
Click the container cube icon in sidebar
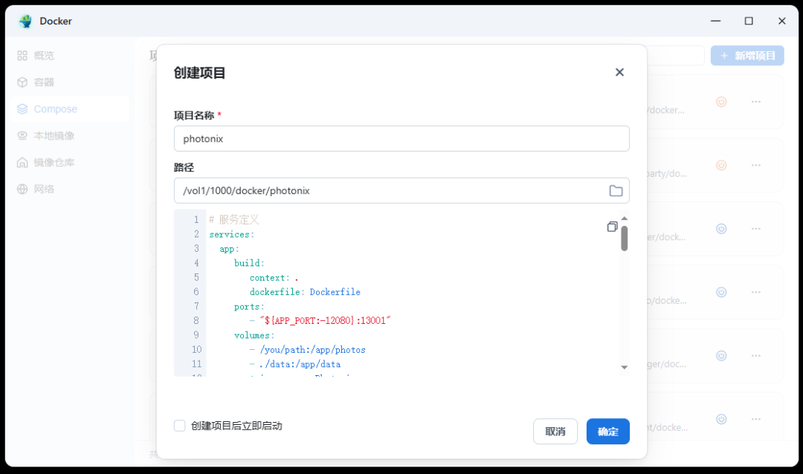pyautogui.click(x=23, y=82)
